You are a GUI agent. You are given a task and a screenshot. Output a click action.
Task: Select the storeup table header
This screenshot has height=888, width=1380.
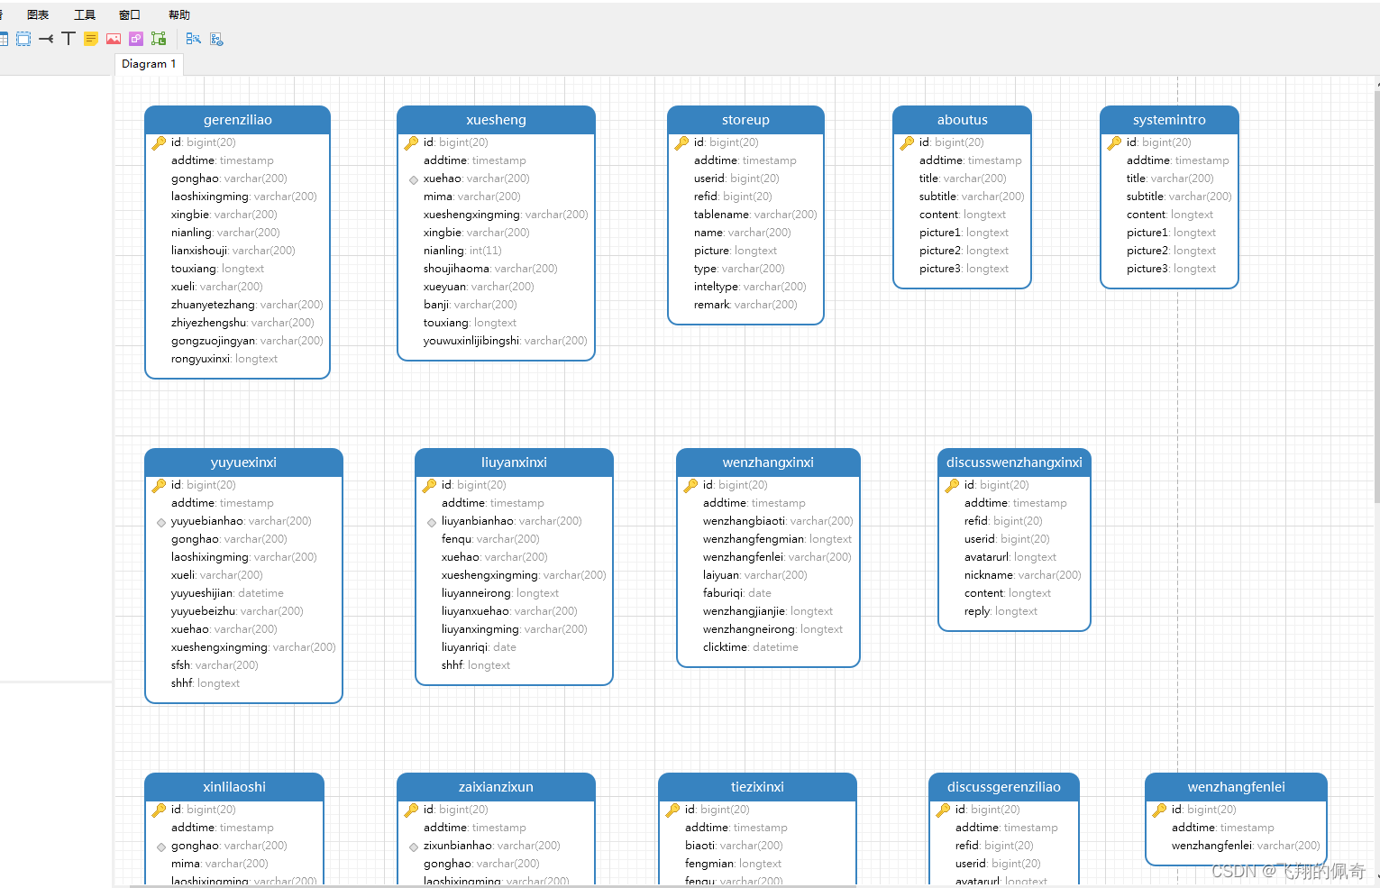pos(745,119)
